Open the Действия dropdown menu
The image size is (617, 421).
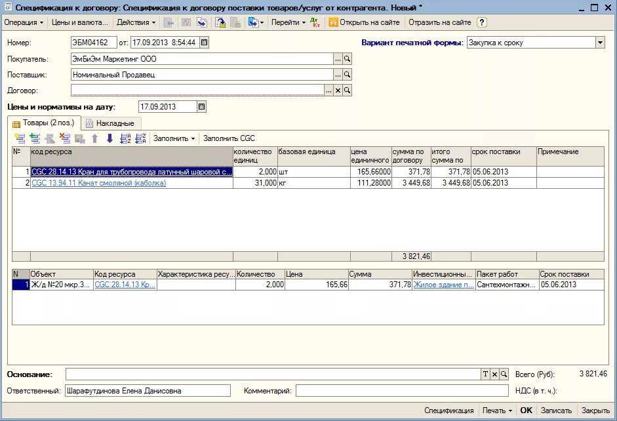coord(136,23)
